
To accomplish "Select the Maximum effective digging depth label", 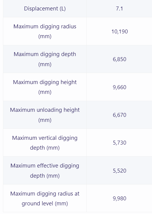I will point(45,170).
